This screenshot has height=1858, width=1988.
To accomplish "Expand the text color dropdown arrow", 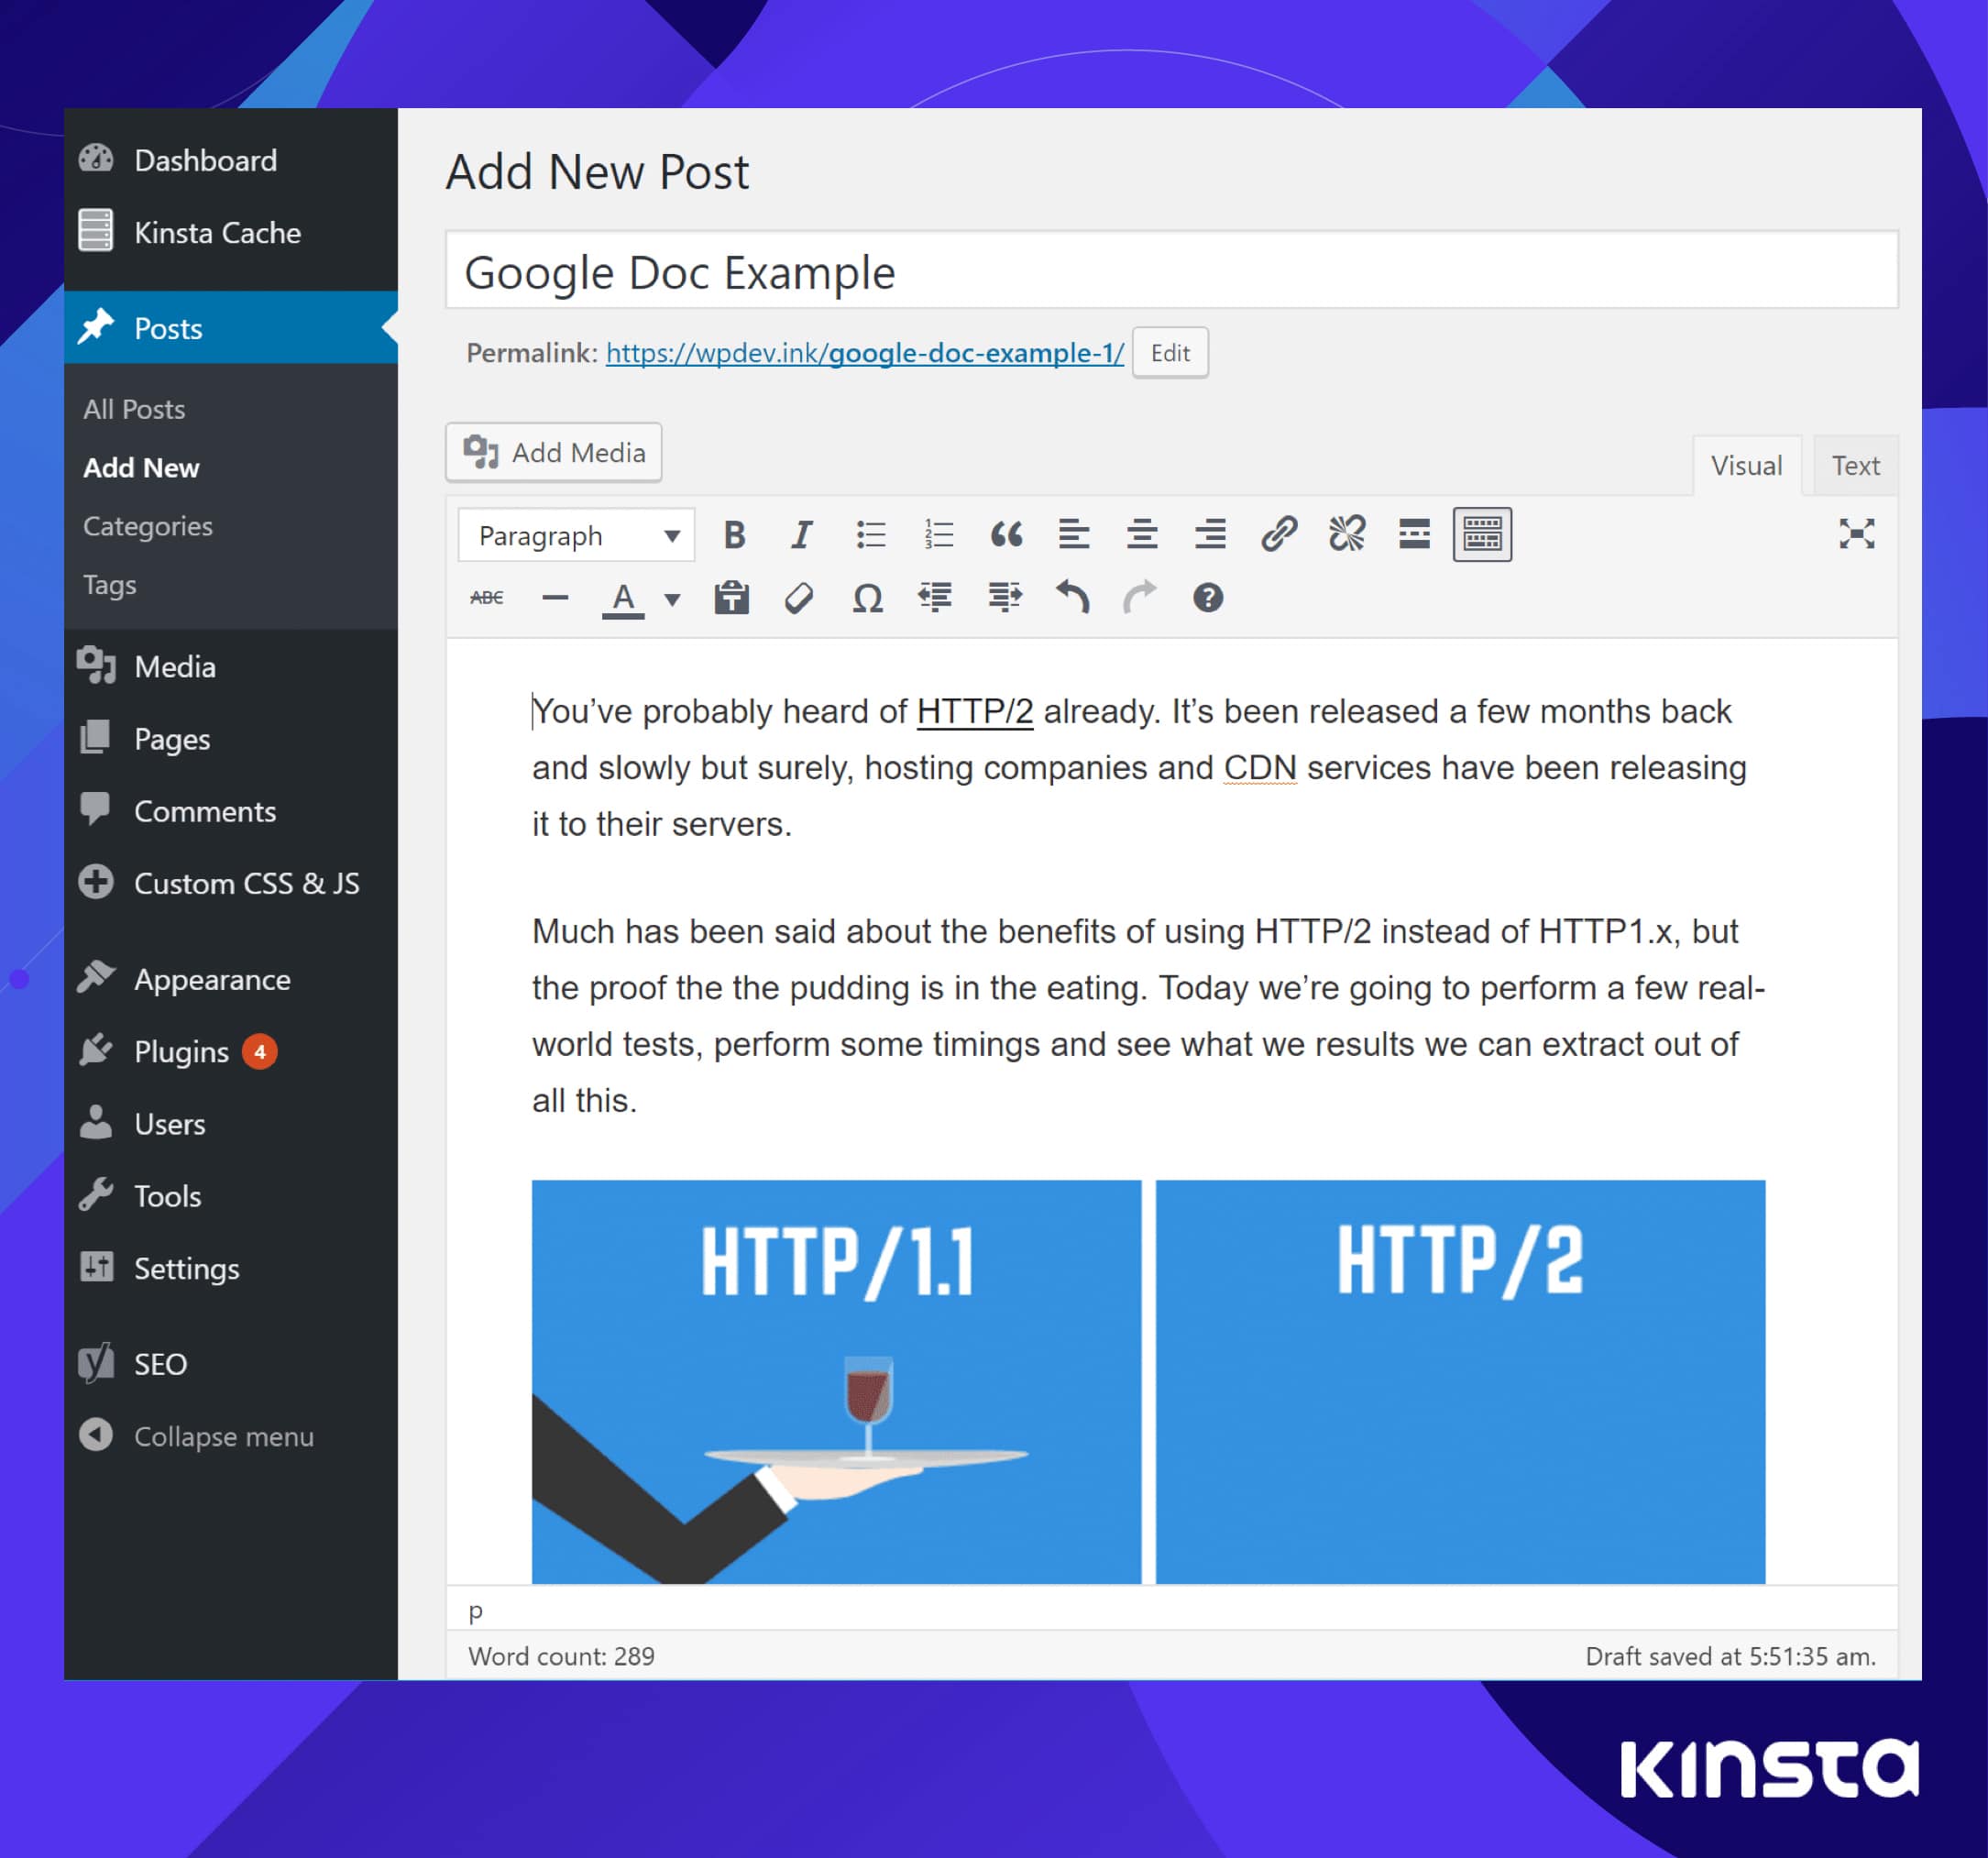I will 673,600.
